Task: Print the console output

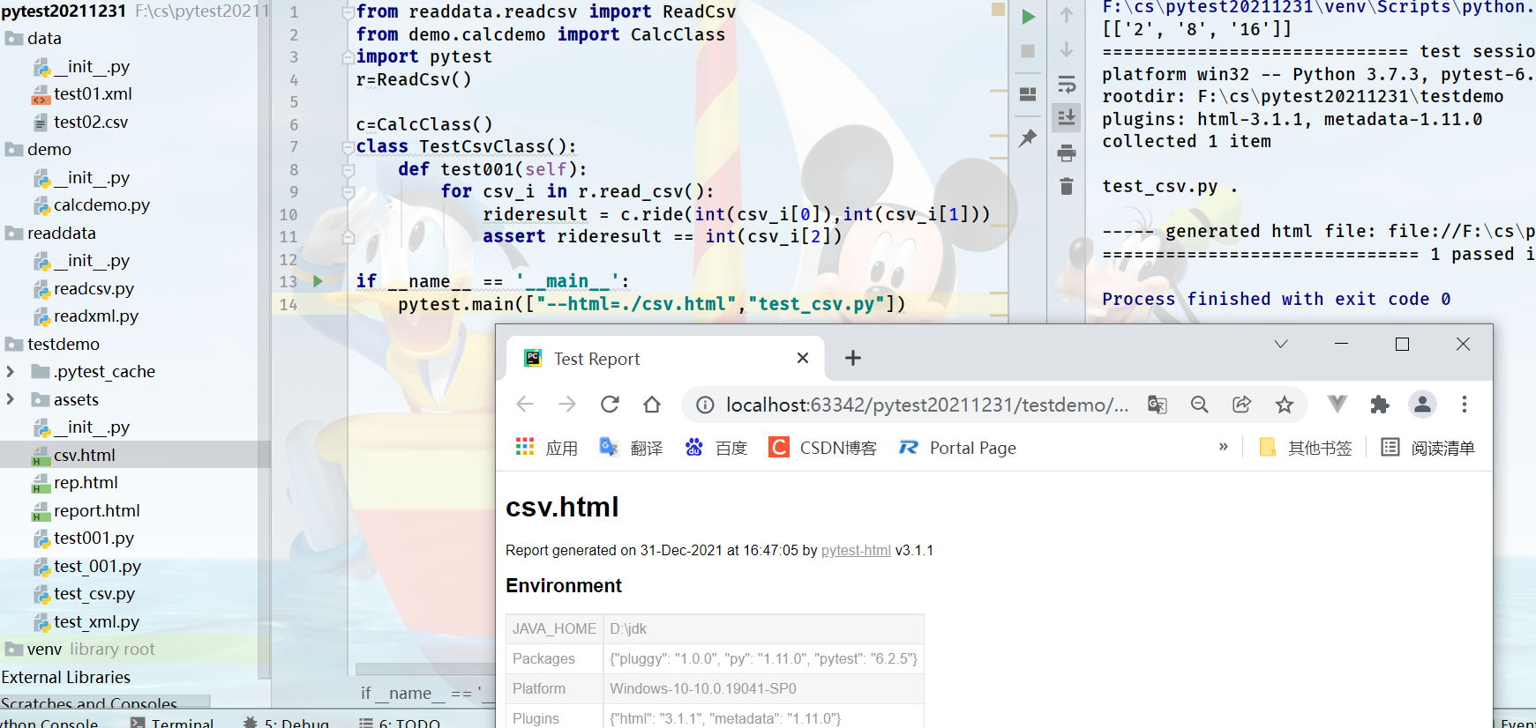Action: 1067,153
